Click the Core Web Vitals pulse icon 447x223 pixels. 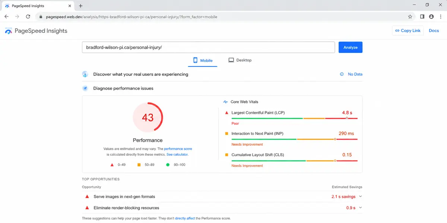tap(225, 102)
